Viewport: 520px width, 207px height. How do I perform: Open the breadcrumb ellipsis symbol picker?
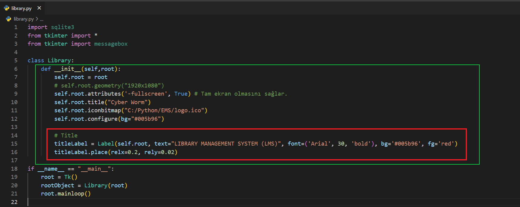[42, 19]
